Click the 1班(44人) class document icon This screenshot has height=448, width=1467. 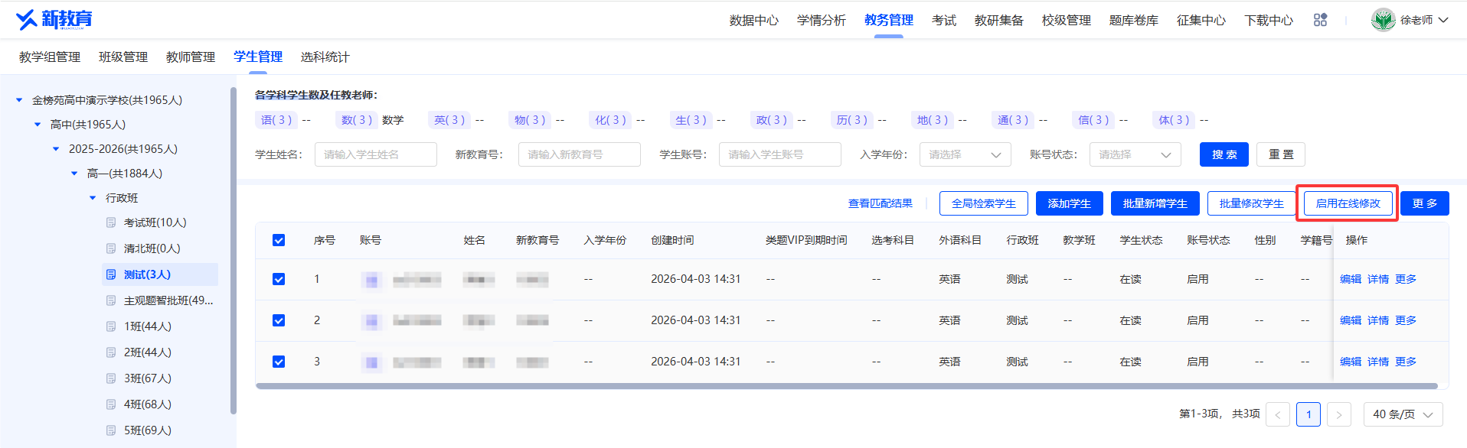[x=111, y=326]
